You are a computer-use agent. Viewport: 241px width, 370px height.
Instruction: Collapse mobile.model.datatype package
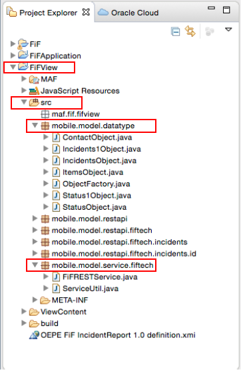pyautogui.click(x=35, y=126)
